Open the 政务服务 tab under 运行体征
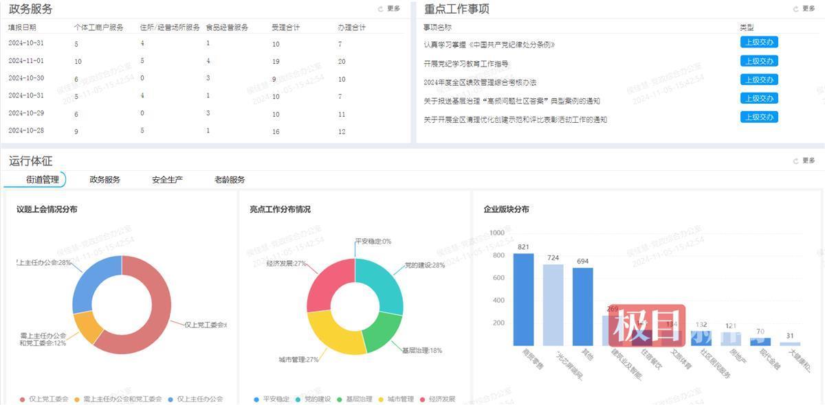Image resolution: width=825 pixels, height=405 pixels. point(105,179)
